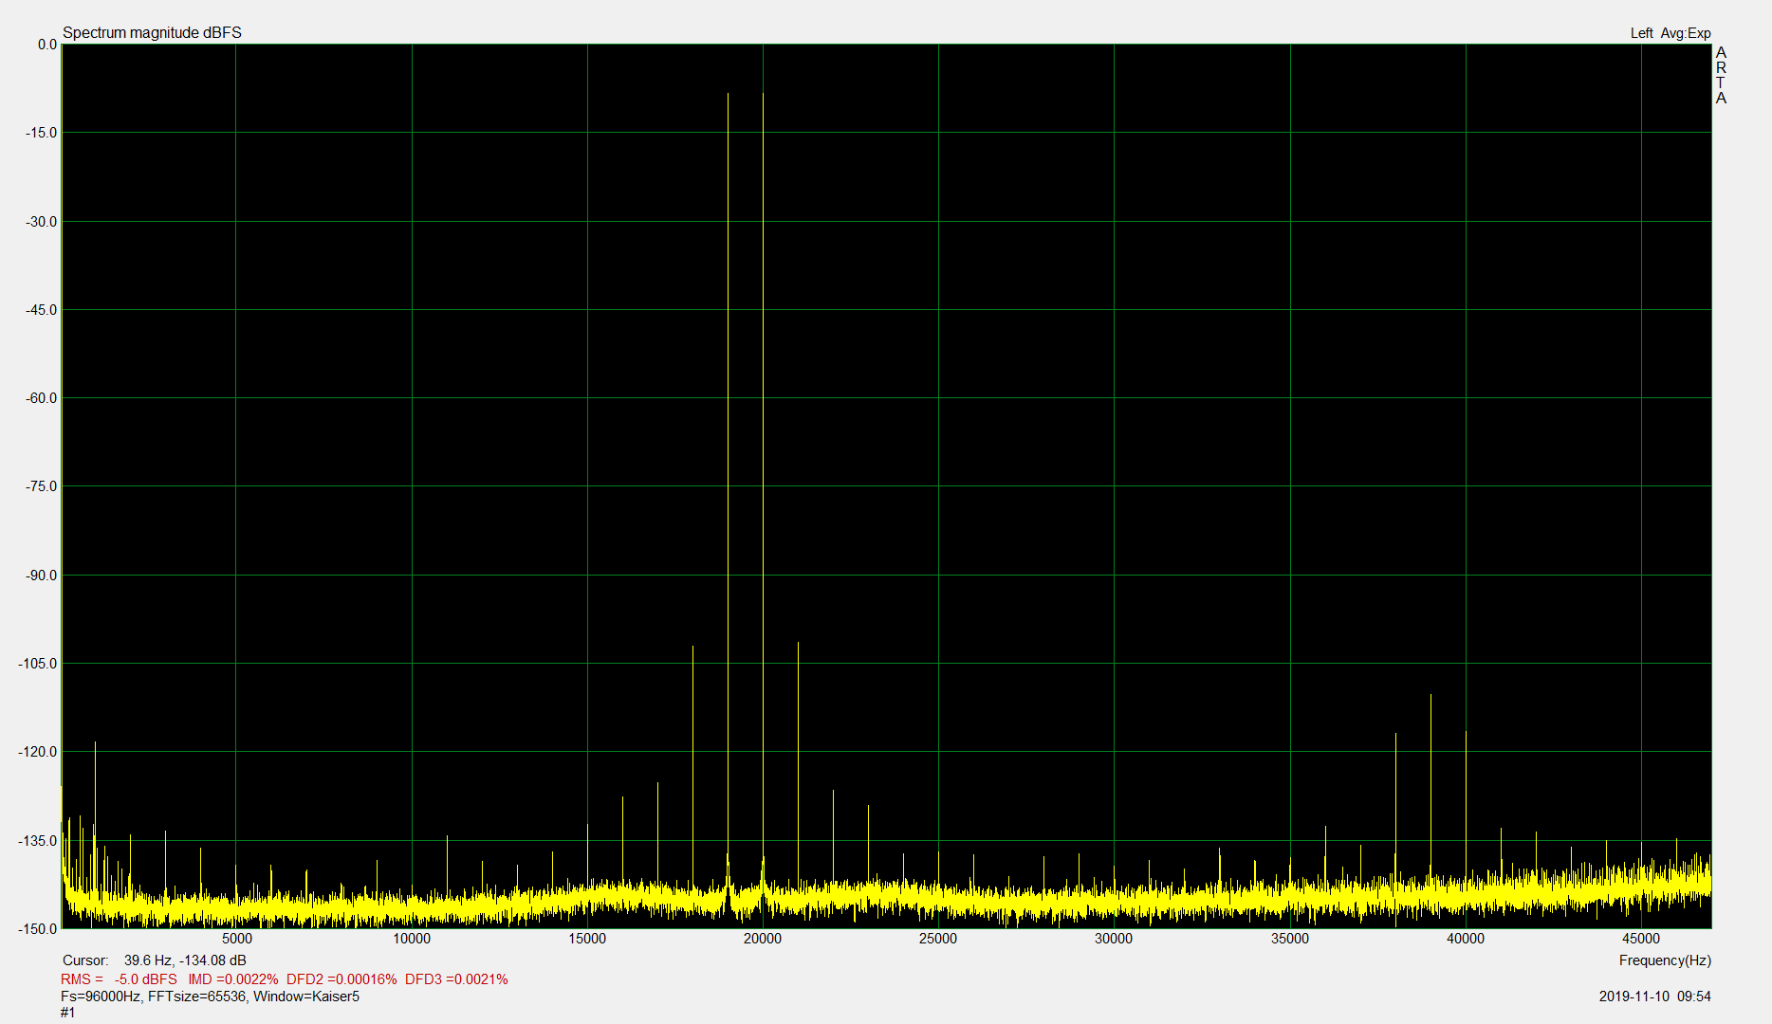The width and height of the screenshot is (1772, 1024).
Task: Click the 45000 frequency axis label
Action: 1641,939
